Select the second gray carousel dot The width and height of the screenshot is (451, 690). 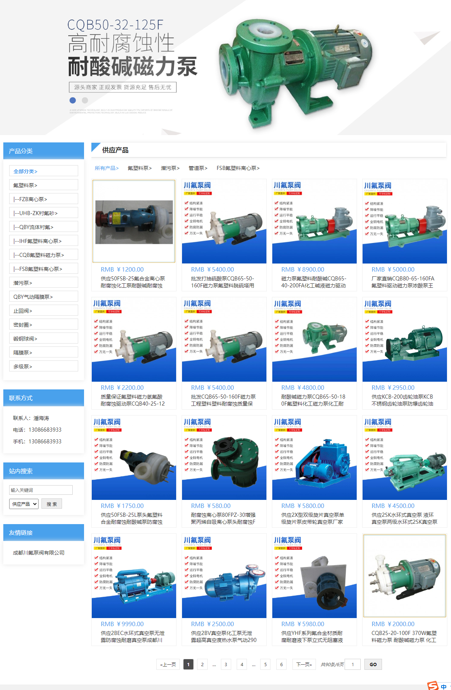[85, 100]
